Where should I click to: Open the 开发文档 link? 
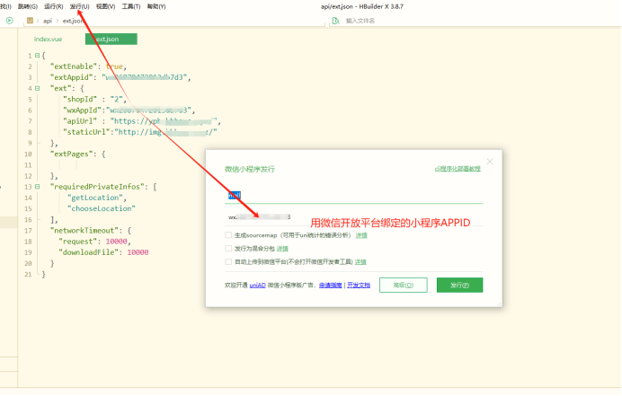[x=359, y=285]
